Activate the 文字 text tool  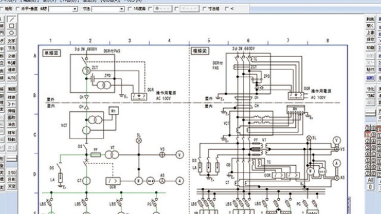pos(11,41)
